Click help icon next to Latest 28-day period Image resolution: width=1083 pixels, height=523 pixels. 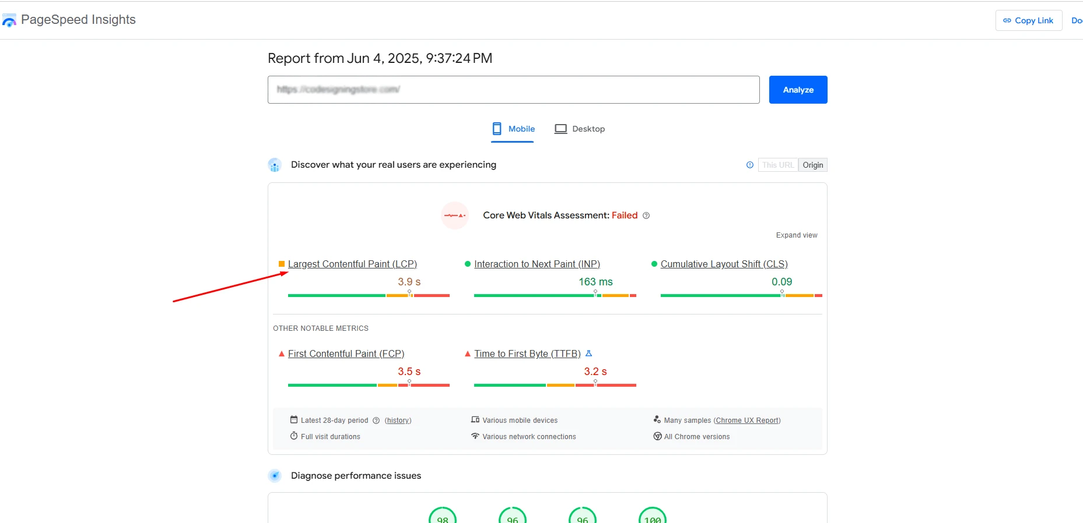pyautogui.click(x=376, y=420)
